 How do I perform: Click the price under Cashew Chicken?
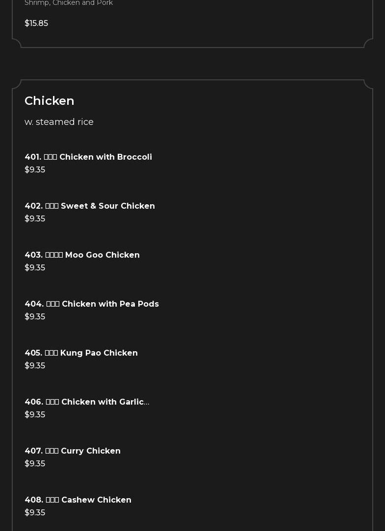pos(35,512)
